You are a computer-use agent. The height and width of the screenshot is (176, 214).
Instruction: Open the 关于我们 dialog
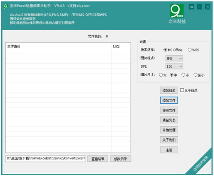tap(169, 140)
